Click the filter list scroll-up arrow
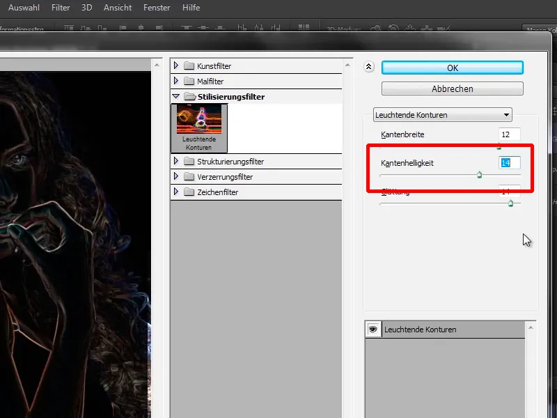 point(347,65)
